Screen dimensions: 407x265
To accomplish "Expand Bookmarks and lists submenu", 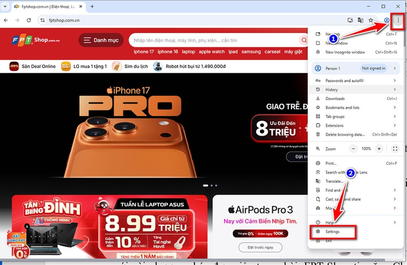I will pyautogui.click(x=356, y=107).
